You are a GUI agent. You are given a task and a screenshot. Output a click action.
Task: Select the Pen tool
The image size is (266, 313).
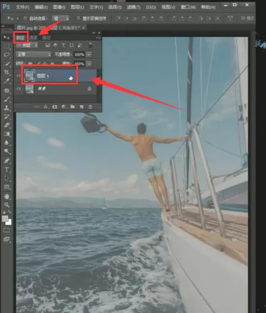7,161
